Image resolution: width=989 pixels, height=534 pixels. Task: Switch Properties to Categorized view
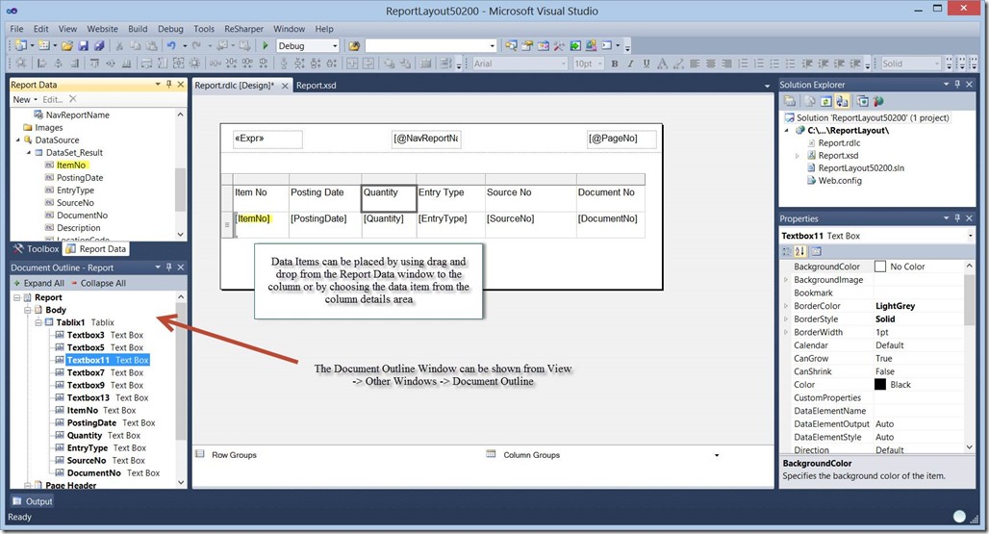[x=786, y=251]
